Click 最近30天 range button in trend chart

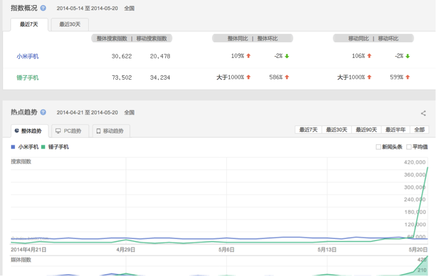click(337, 130)
